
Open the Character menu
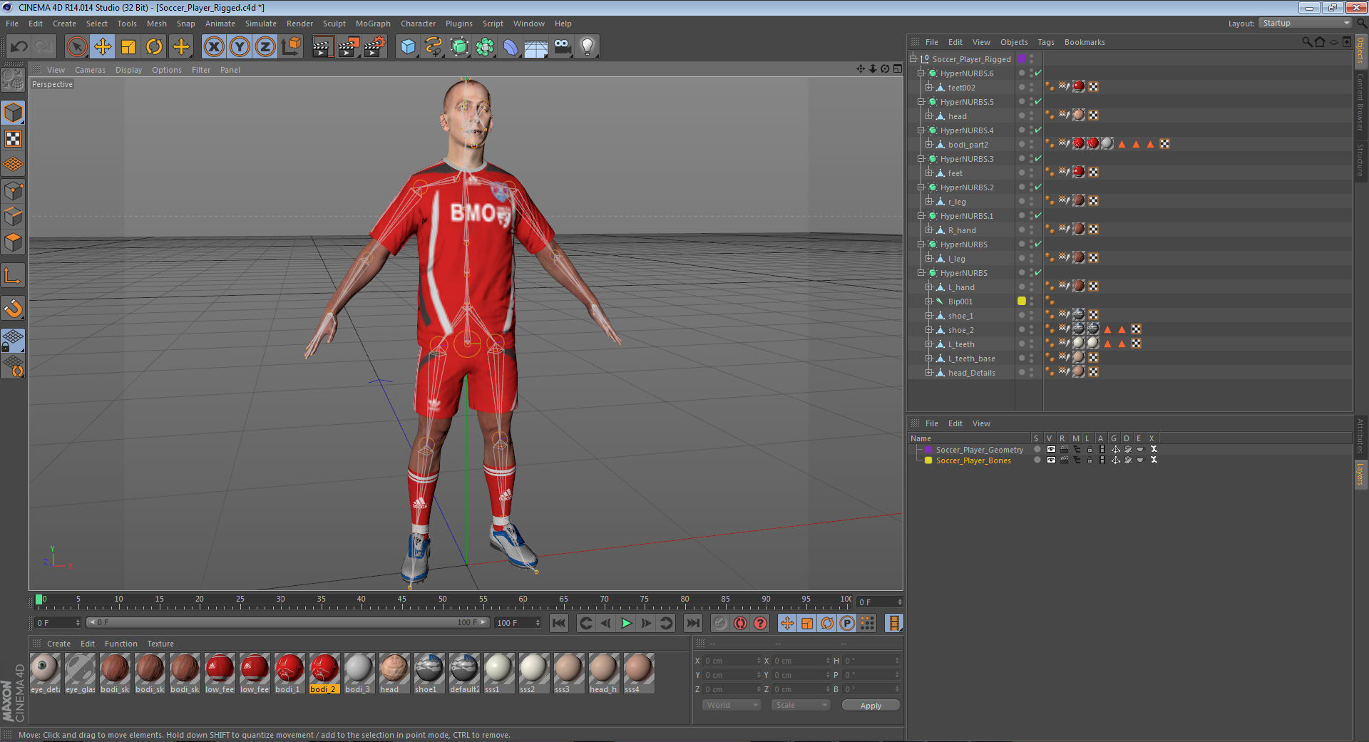point(418,24)
